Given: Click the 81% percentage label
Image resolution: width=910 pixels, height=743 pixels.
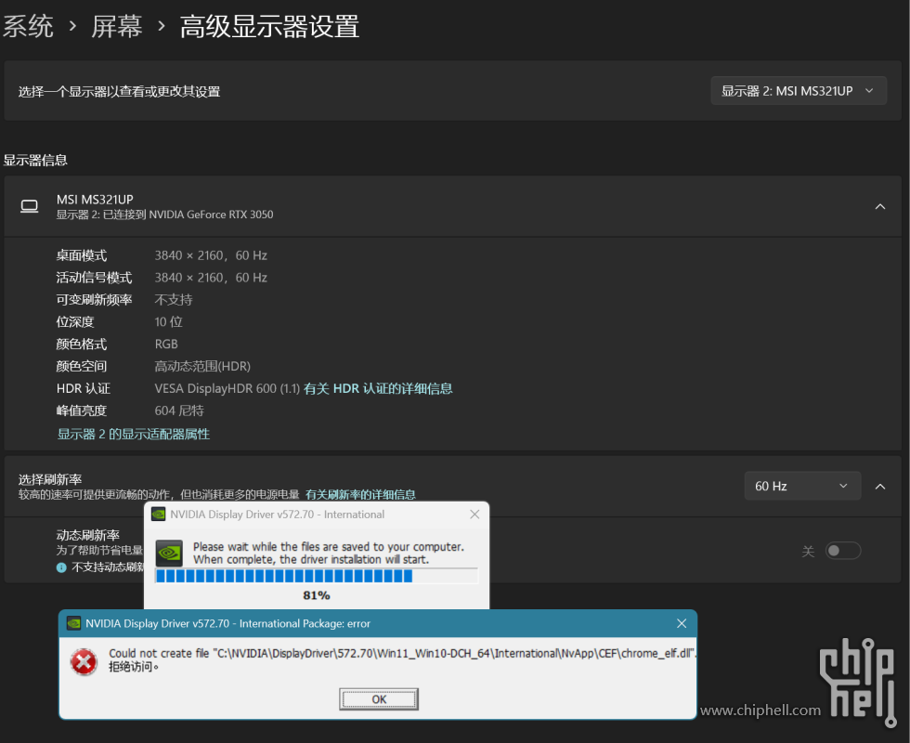Looking at the screenshot, I should tap(317, 595).
